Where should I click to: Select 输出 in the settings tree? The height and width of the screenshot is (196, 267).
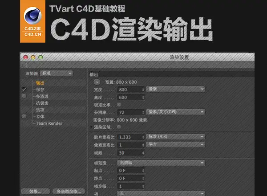(x=40, y=83)
